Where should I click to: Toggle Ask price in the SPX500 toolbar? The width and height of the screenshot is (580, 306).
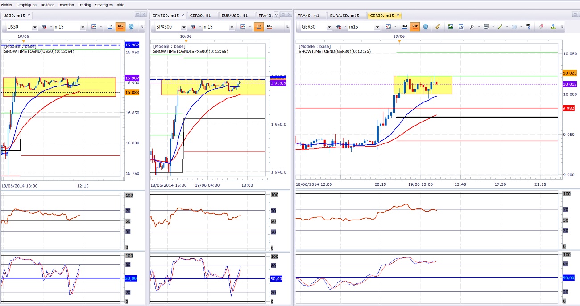pos(269,27)
